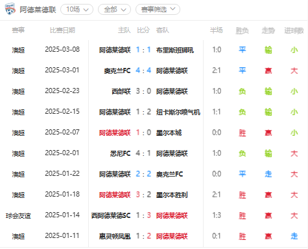The height and width of the screenshot is (249, 308).
Task: Click 墨尔本胜利 team name
Action: pyautogui.click(x=172, y=195)
